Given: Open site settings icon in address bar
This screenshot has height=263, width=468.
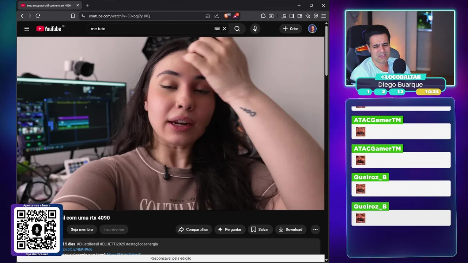Looking at the screenshot, I should (x=83, y=16).
